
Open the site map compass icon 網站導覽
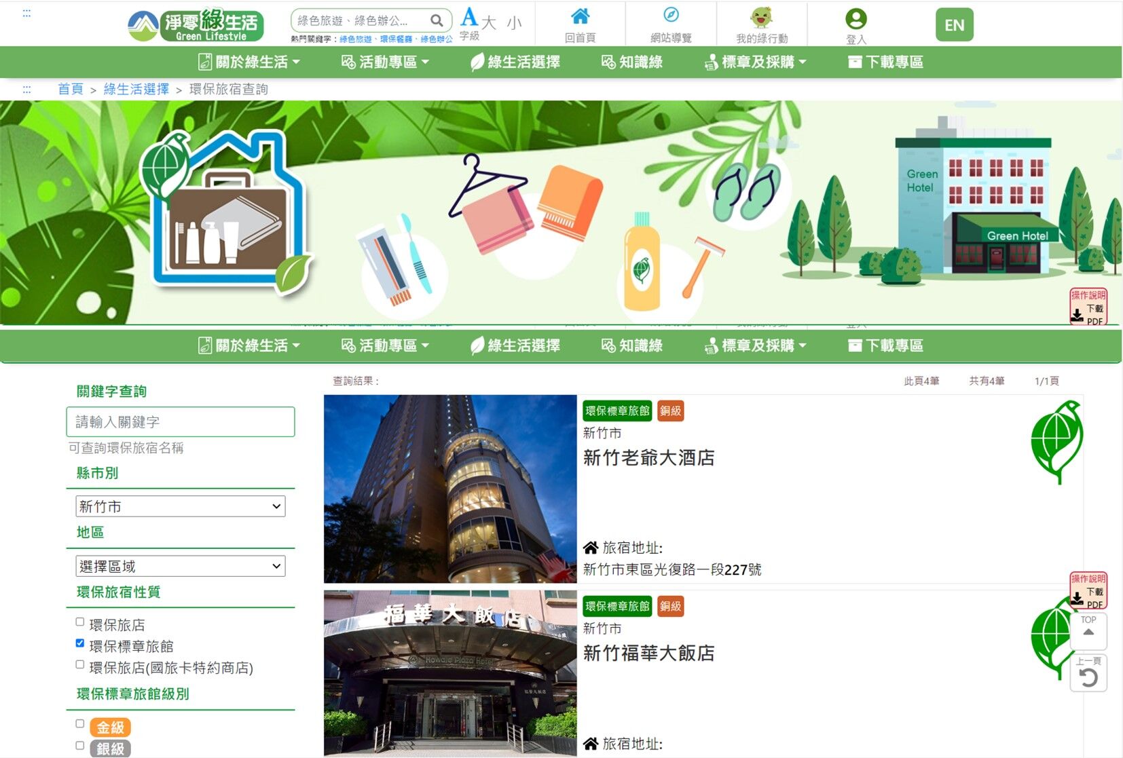click(x=671, y=25)
